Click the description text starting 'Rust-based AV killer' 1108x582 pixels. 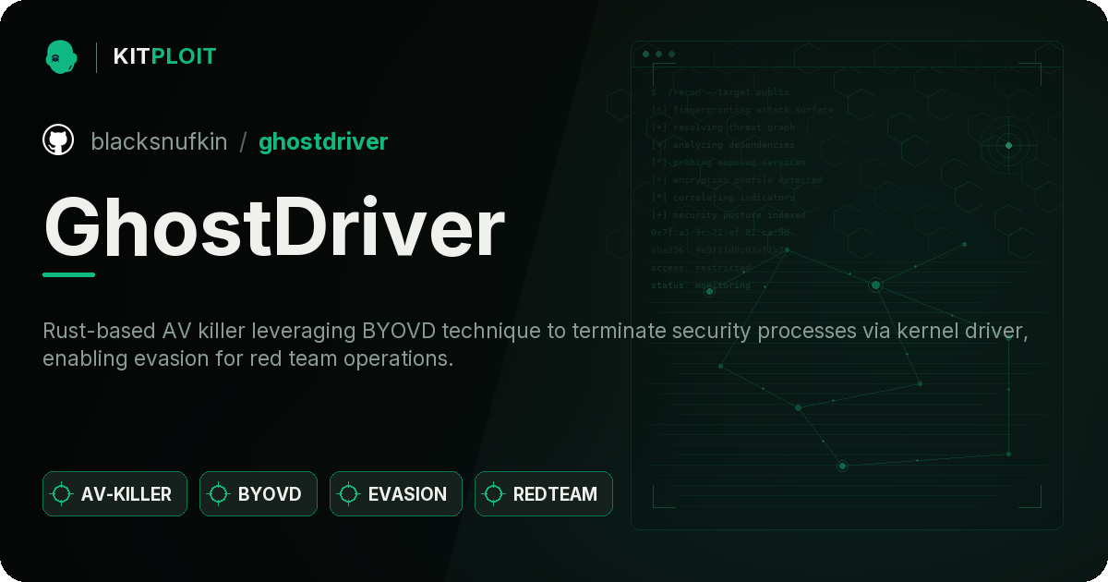point(535,345)
